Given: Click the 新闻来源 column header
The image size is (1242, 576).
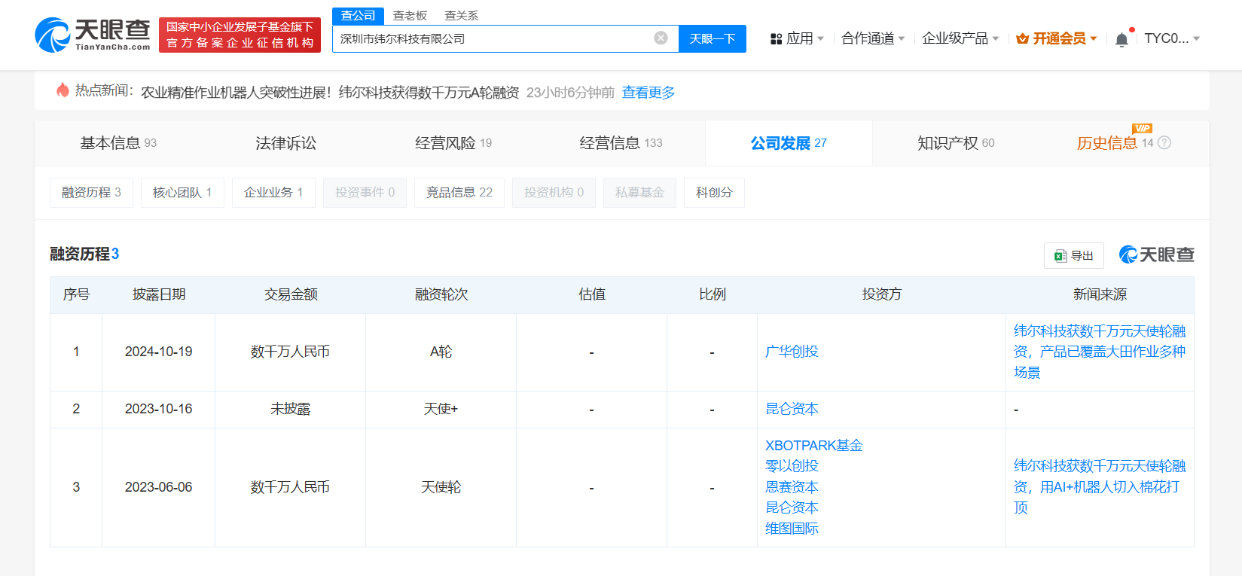Looking at the screenshot, I should tap(1100, 294).
